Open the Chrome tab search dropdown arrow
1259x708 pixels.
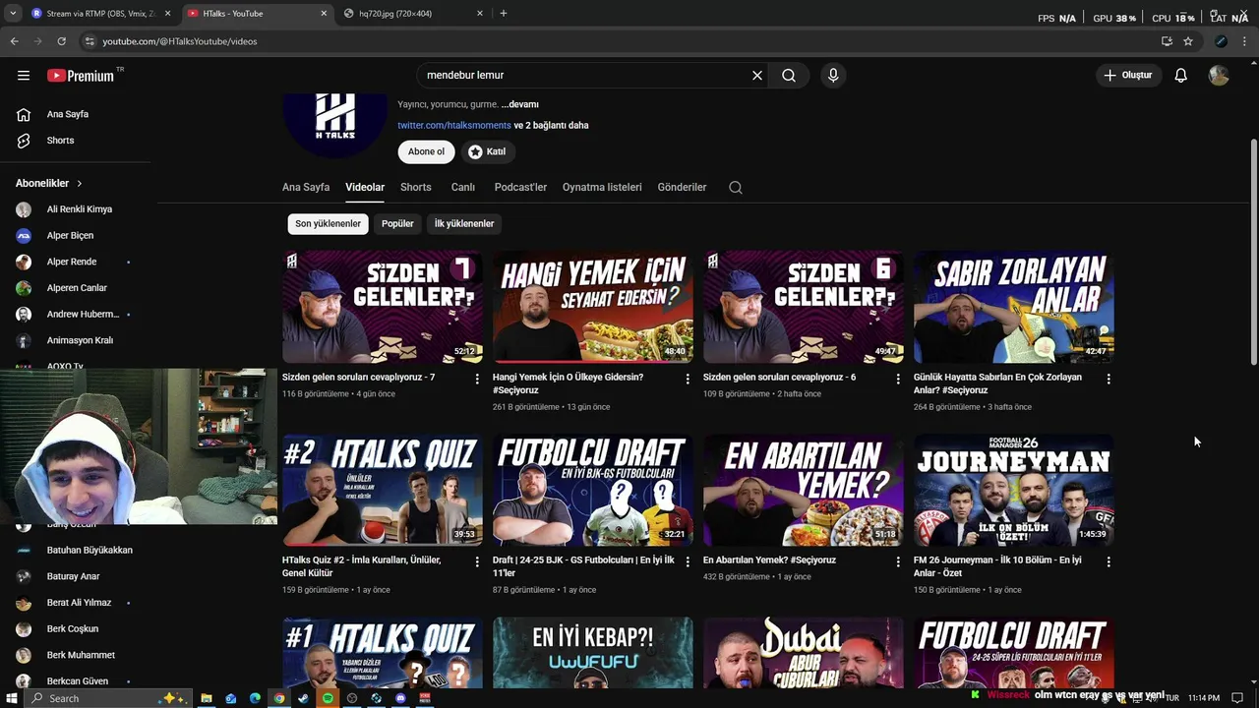(x=13, y=14)
